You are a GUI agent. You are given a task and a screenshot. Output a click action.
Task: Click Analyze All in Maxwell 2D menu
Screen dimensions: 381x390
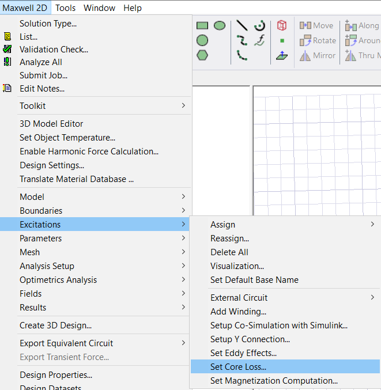point(40,62)
